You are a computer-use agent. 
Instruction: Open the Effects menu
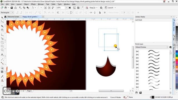point(33,4)
